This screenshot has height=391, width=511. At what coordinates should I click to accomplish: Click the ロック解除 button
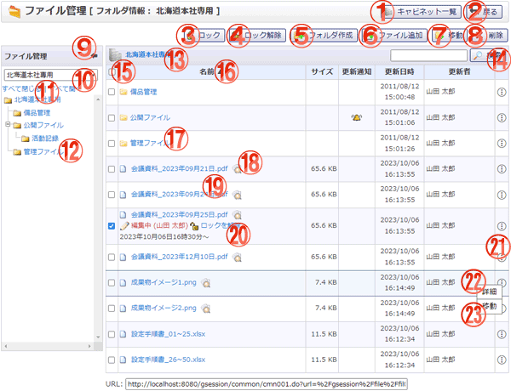(x=257, y=35)
